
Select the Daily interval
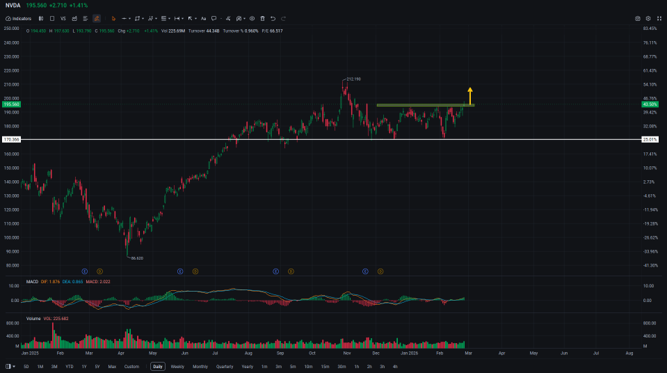click(158, 367)
